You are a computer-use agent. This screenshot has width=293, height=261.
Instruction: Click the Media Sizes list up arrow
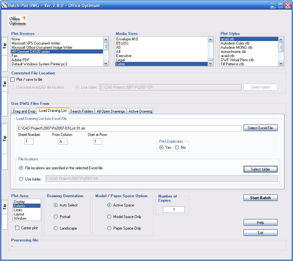point(211,39)
